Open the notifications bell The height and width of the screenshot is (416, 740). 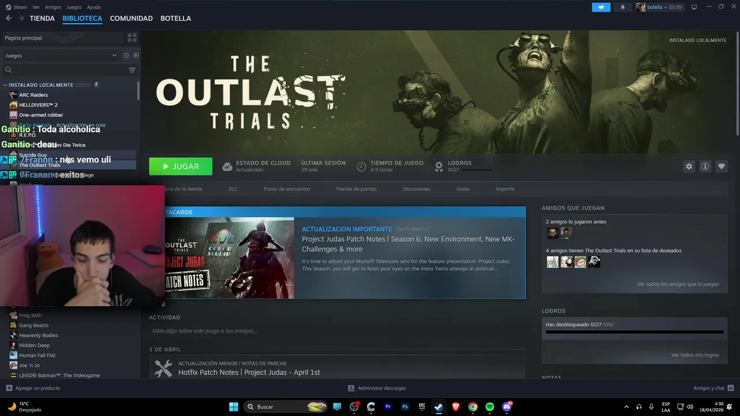tap(623, 7)
